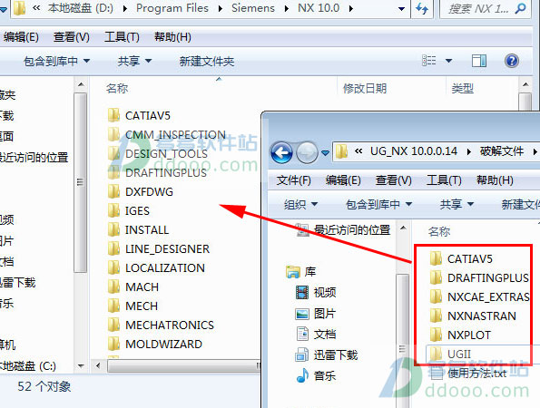
Task: Open the DESIGN_TOOLS folder
Action: click(x=158, y=154)
